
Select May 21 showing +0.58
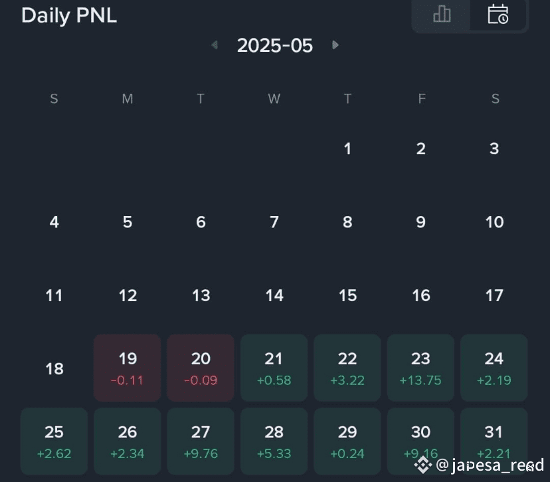274,368
